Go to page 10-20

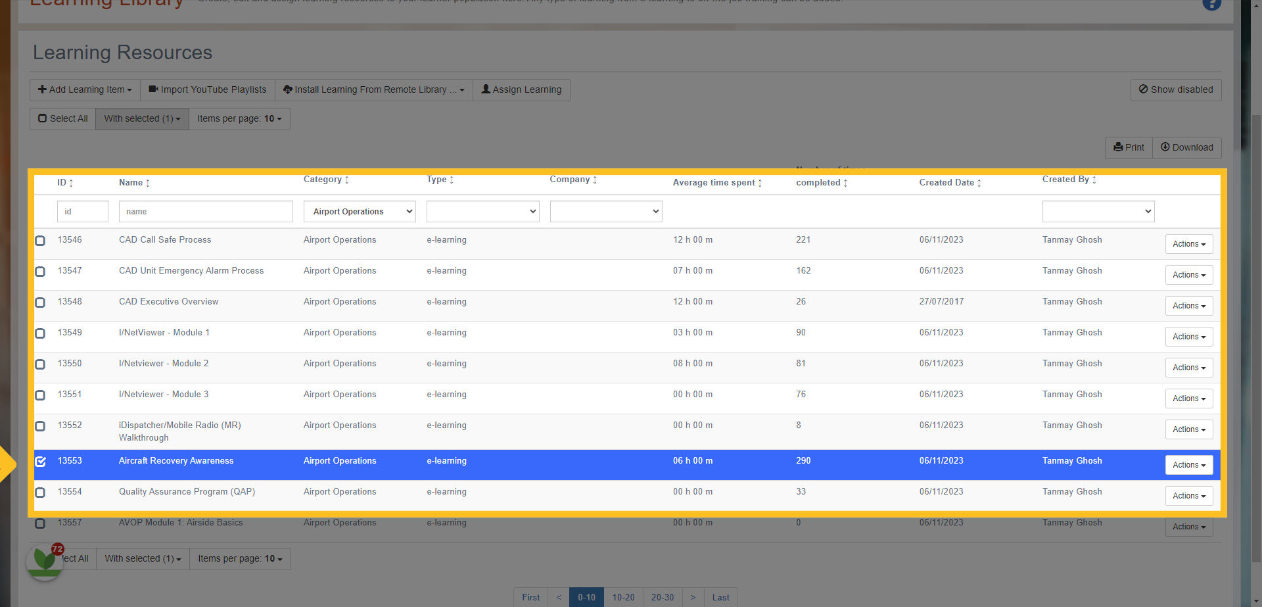[623, 597]
